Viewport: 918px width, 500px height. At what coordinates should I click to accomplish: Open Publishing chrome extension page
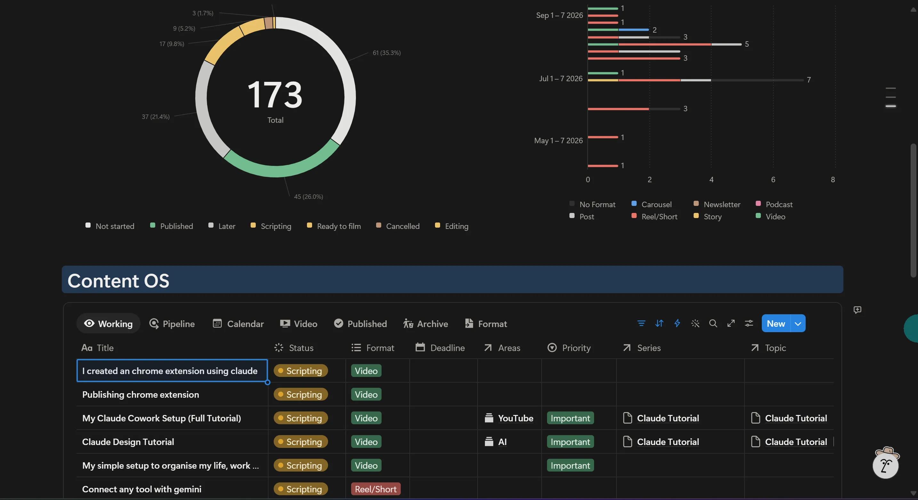coord(141,395)
